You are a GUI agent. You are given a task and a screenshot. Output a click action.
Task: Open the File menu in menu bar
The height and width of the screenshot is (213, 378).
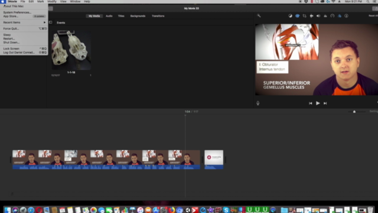click(x=22, y=1)
